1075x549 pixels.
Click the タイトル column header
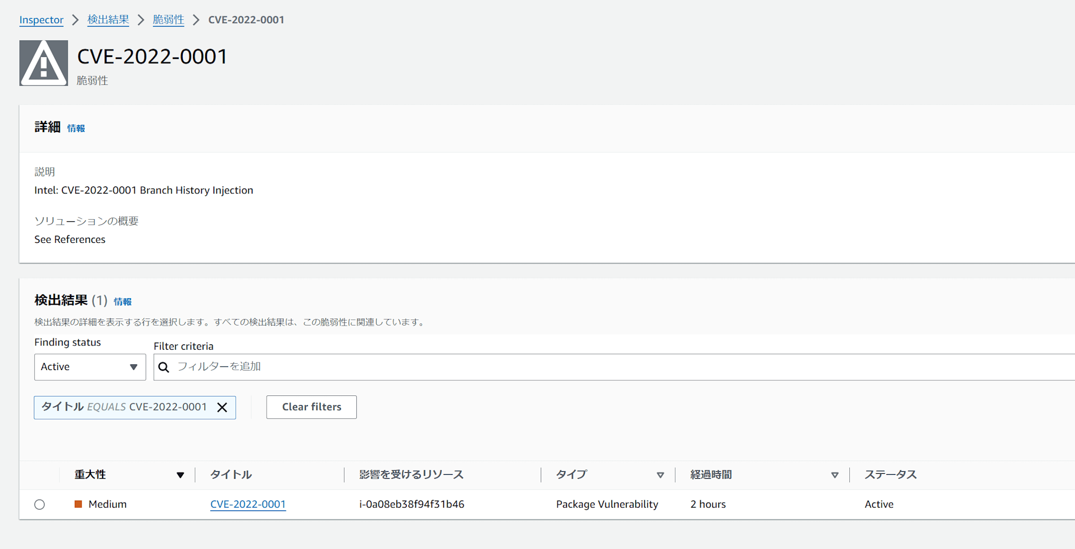[x=231, y=475]
